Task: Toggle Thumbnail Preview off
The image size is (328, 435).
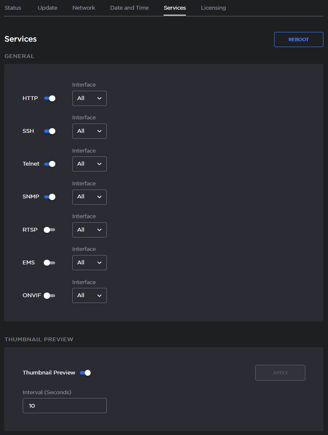Action: (x=85, y=373)
